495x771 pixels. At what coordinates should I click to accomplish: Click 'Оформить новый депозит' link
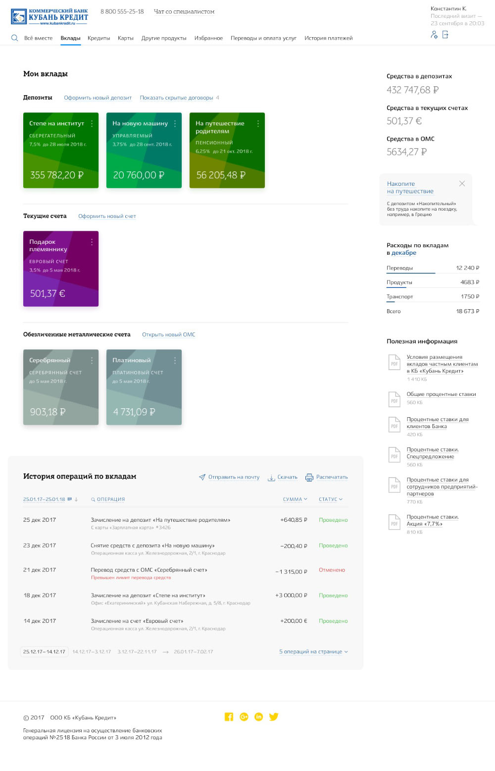tap(98, 98)
